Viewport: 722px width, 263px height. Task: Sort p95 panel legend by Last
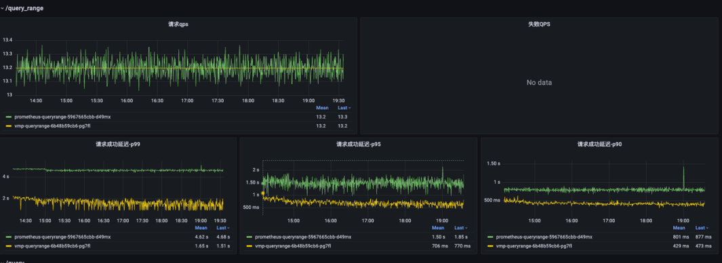click(x=461, y=228)
